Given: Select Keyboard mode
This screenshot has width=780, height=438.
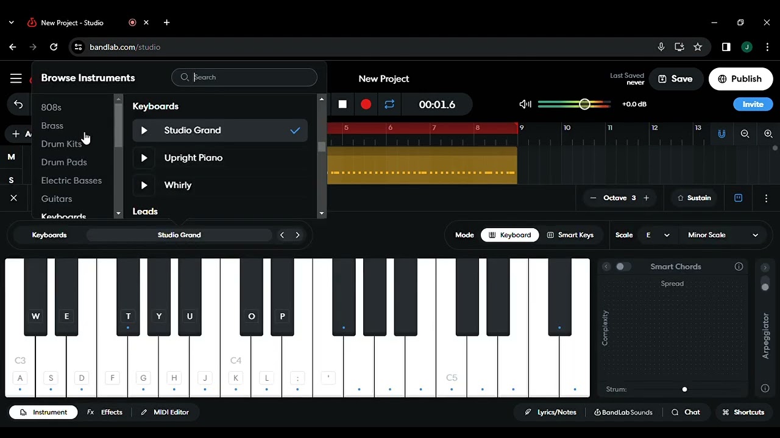Looking at the screenshot, I should (509, 235).
